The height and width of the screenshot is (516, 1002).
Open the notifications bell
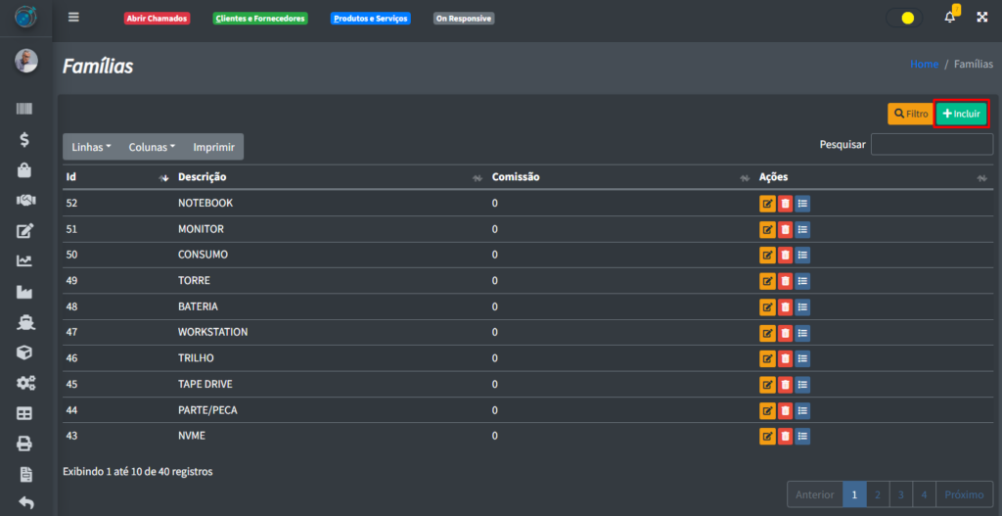click(949, 18)
